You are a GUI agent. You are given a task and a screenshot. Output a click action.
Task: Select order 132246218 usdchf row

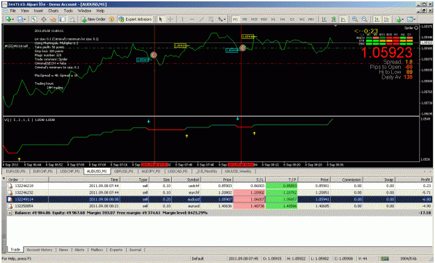(219, 186)
